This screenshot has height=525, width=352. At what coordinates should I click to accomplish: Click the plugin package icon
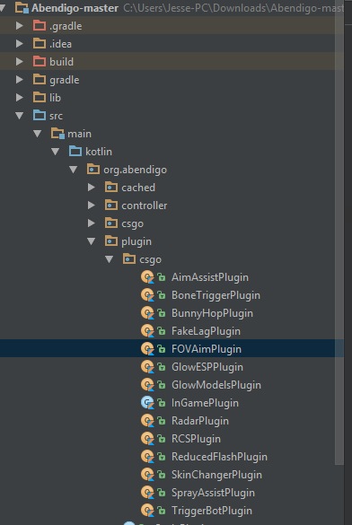pos(111,241)
